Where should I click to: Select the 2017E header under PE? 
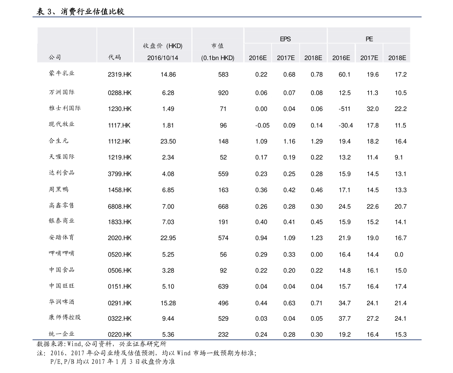(369, 58)
